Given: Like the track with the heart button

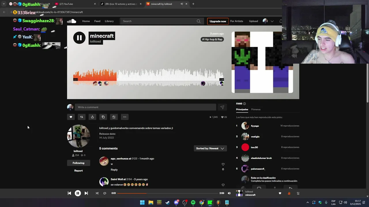Looking at the screenshot, I should (71, 117).
